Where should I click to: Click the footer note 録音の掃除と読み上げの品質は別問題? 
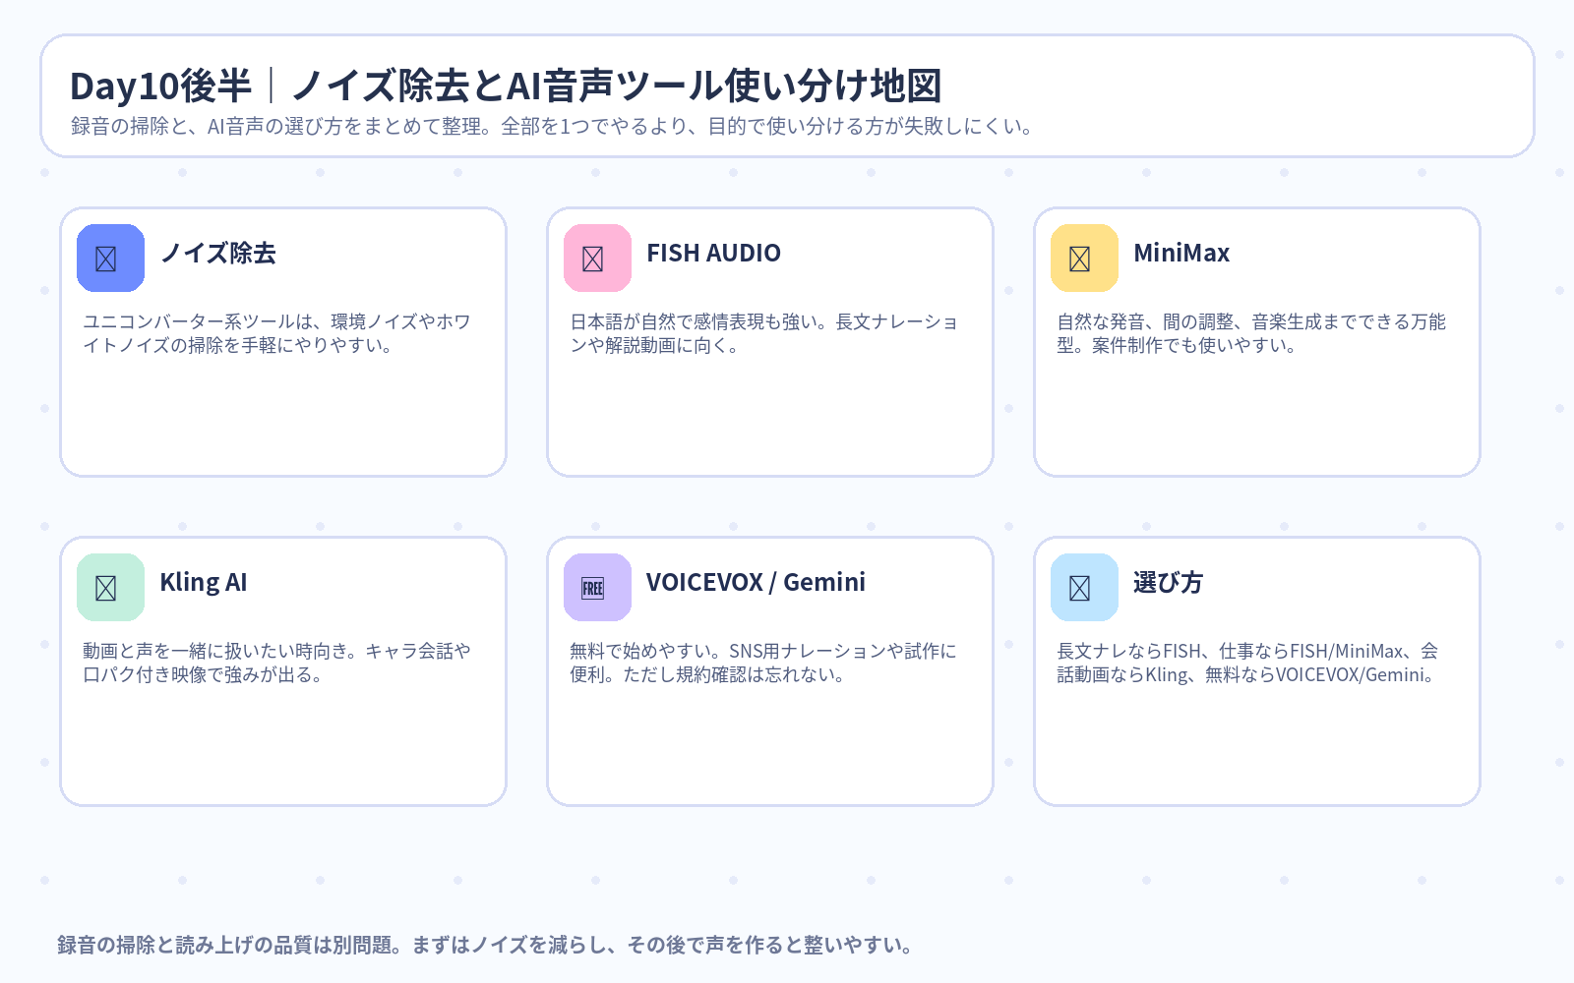(x=485, y=945)
